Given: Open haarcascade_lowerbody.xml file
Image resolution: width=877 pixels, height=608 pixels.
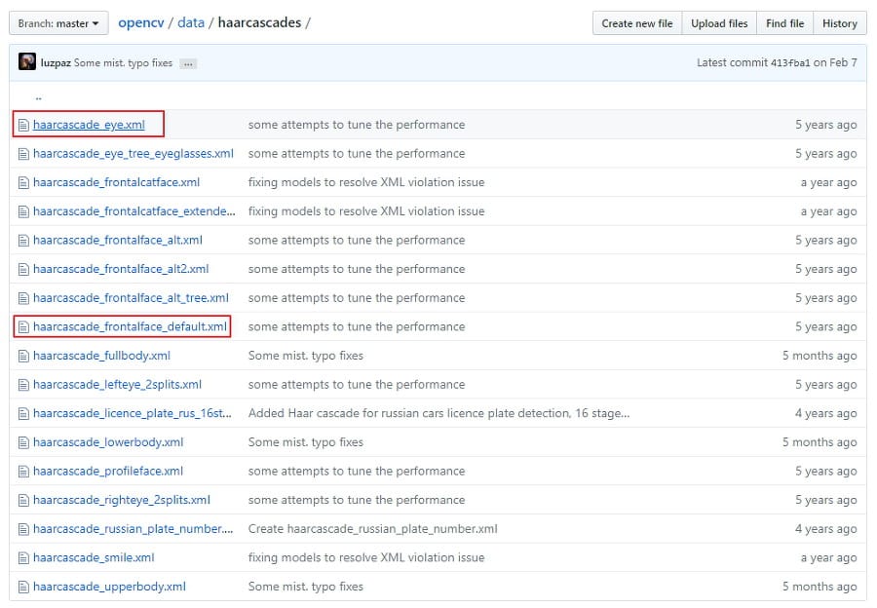Looking at the screenshot, I should tap(108, 443).
